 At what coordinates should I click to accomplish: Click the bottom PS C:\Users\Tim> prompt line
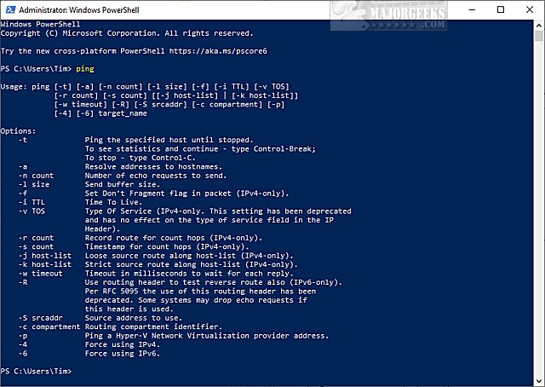[37, 372]
